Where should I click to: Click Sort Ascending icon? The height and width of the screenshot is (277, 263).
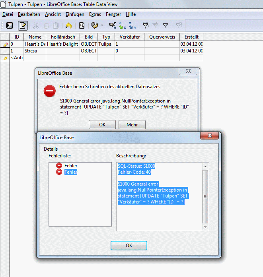[123, 25]
